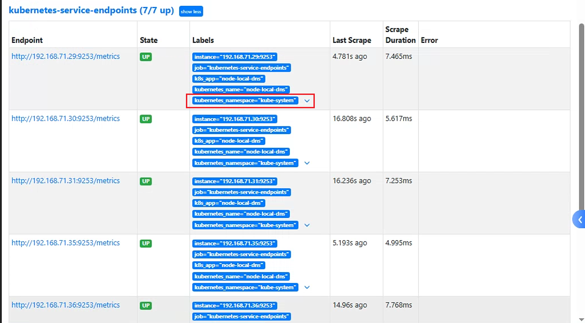The height and width of the screenshot is (323, 585).
Task: Open the 192.168.71.31:9253 metrics endpoint link
Action: (x=66, y=181)
